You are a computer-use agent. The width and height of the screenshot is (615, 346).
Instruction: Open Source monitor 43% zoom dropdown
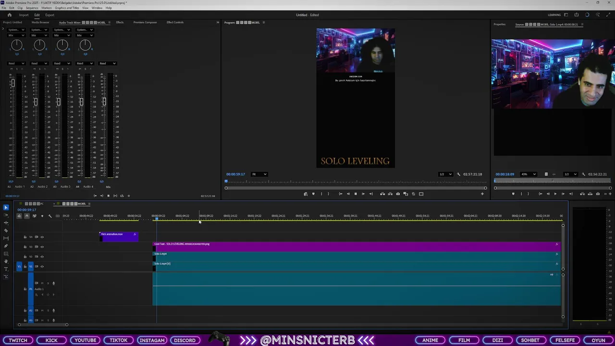click(529, 174)
